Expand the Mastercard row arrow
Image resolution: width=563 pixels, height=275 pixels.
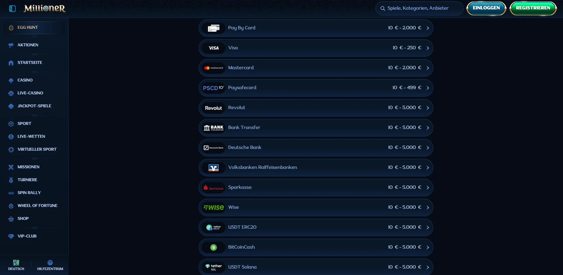[x=428, y=68]
